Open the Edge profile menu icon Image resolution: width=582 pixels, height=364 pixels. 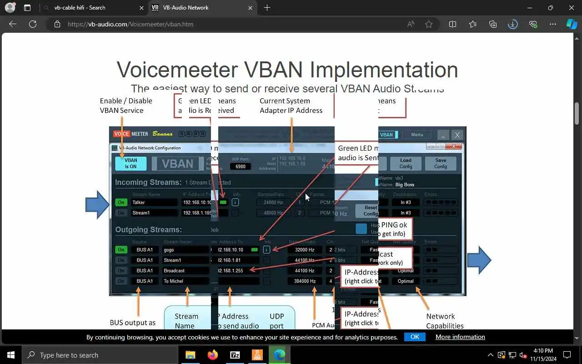click(x=10, y=8)
